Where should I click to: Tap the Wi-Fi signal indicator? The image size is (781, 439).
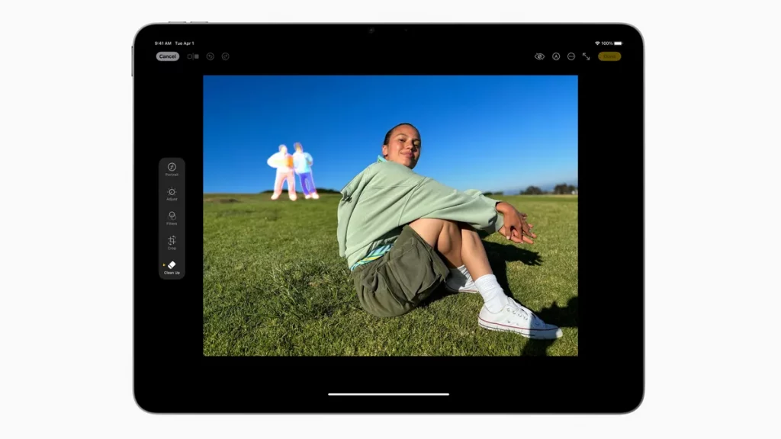(x=598, y=43)
